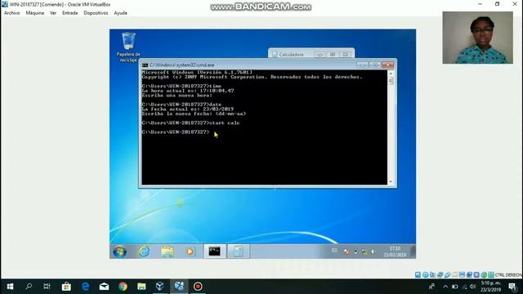
Task: Click the guest tray volume speaker icon
Action: [373, 252]
